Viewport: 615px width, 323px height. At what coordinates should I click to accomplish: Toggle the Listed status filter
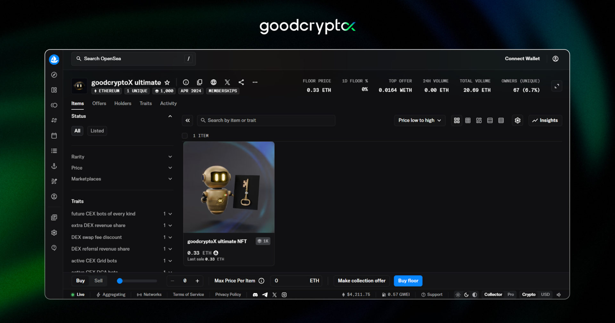pyautogui.click(x=97, y=131)
